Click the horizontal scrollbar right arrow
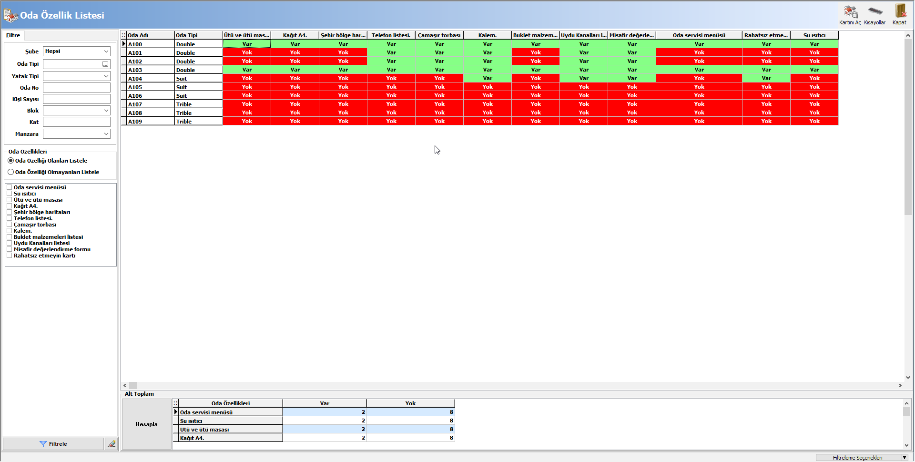The width and height of the screenshot is (915, 462). tap(900, 385)
